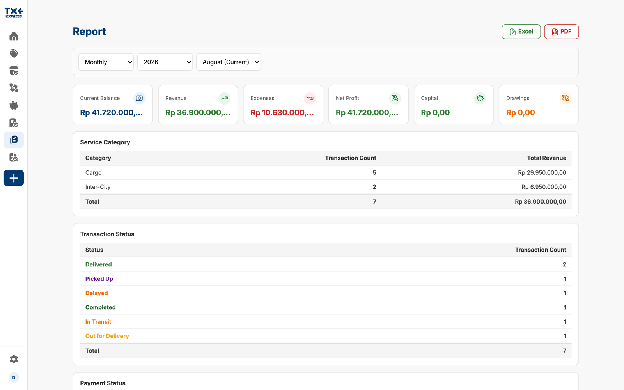Open the tag with gear sidebar icon

click(14, 88)
